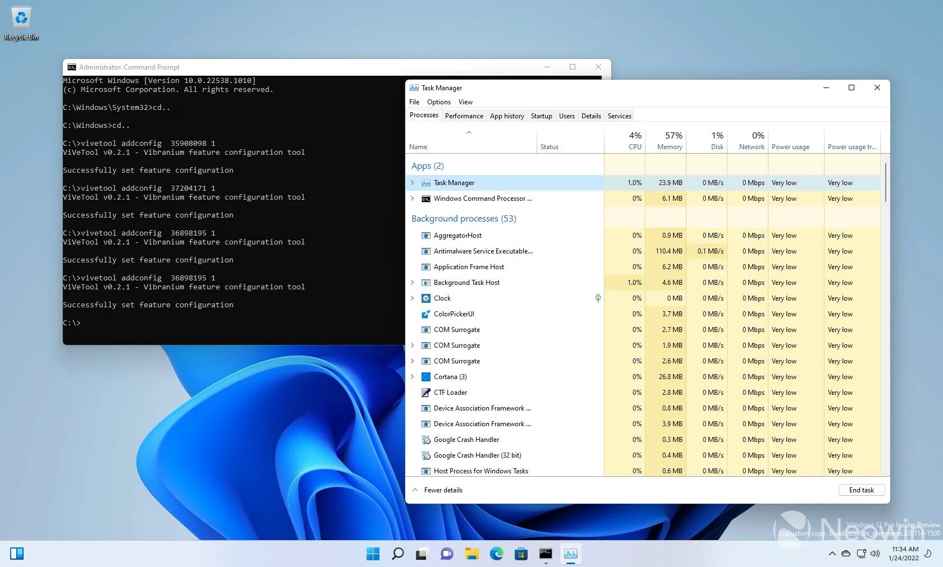Expand the Cortana process group
This screenshot has width=943, height=567.
413,376
